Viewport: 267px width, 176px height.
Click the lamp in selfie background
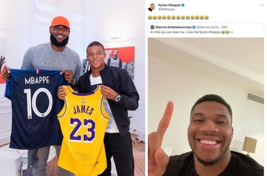249,146
